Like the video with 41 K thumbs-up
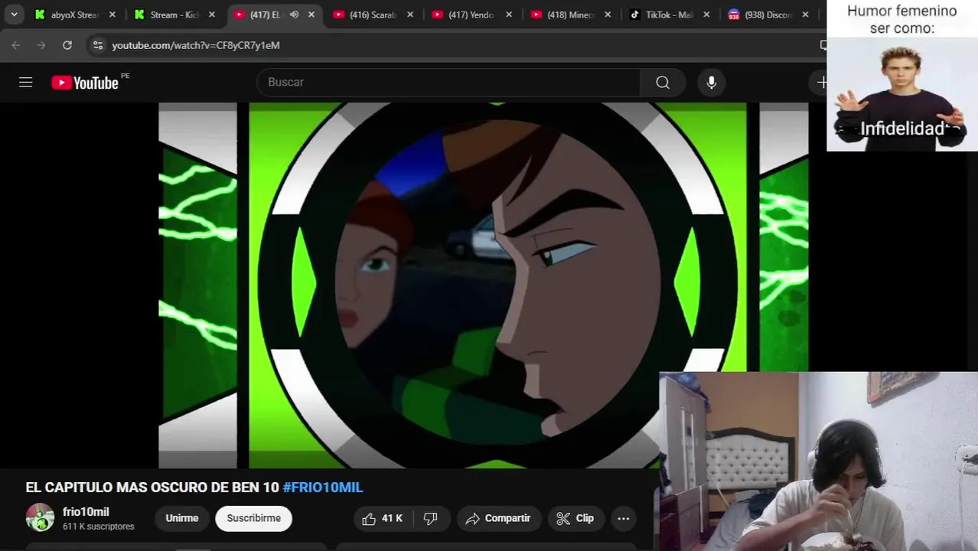The width and height of the screenshot is (978, 551). click(x=383, y=518)
